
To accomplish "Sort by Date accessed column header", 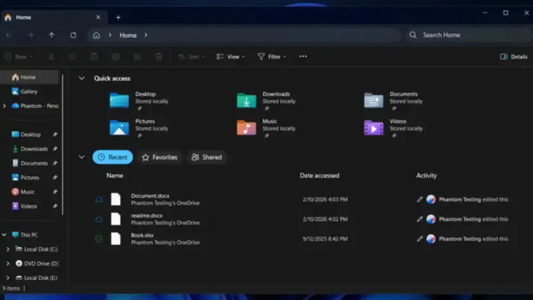I will coord(319,176).
